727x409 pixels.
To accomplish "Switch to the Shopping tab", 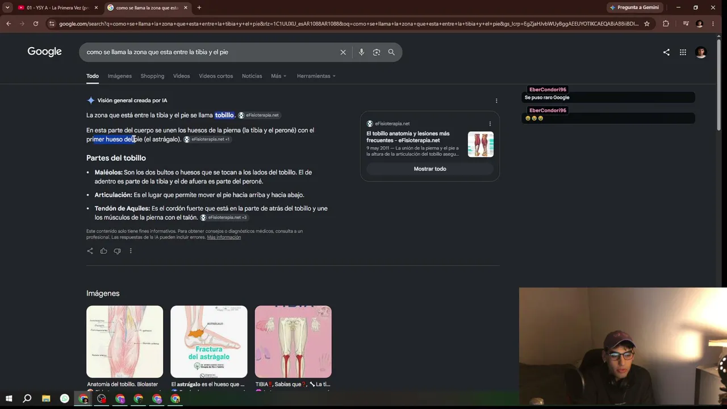I will coord(152,76).
